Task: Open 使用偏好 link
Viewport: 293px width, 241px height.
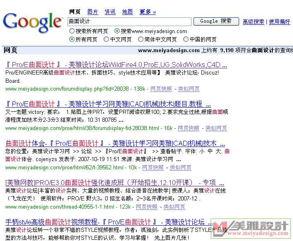Action: (x=280, y=22)
